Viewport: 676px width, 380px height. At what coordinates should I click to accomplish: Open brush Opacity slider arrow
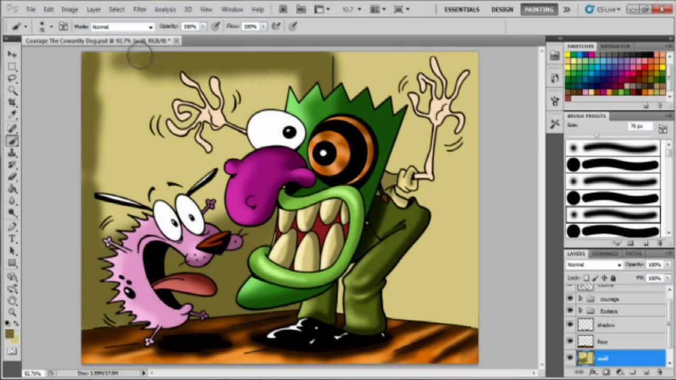coord(203,26)
